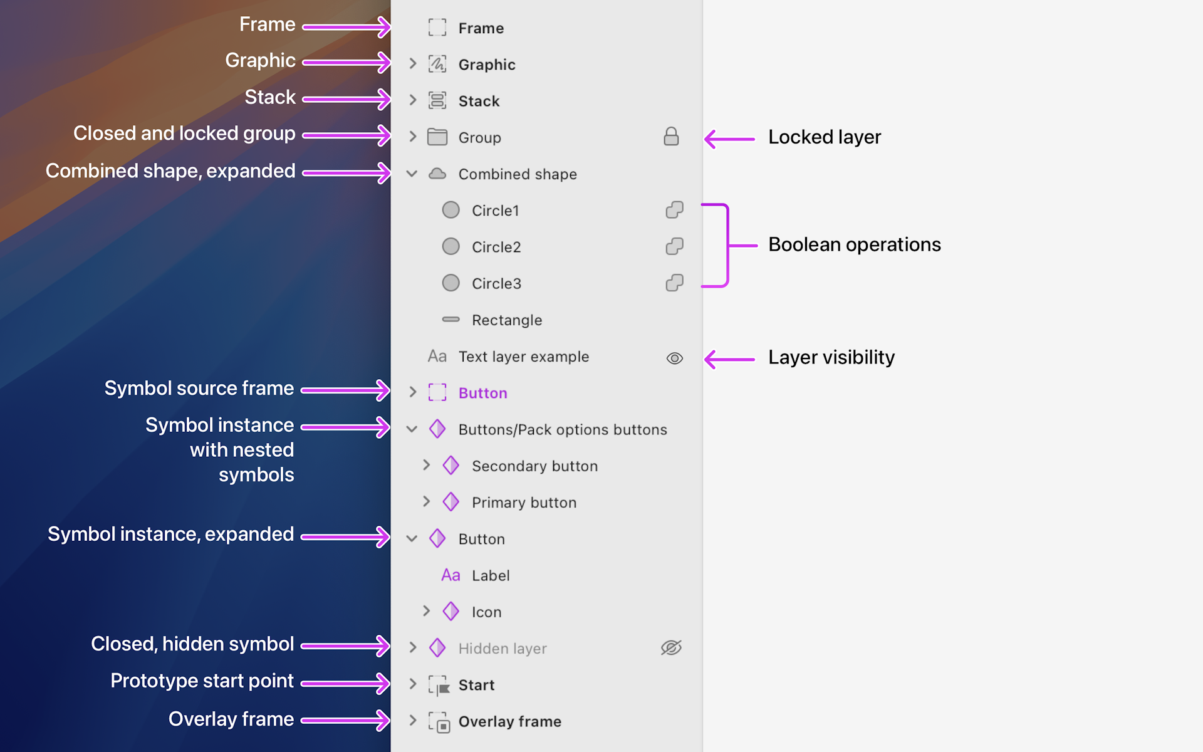Click the Graphic layer icon

(438, 63)
